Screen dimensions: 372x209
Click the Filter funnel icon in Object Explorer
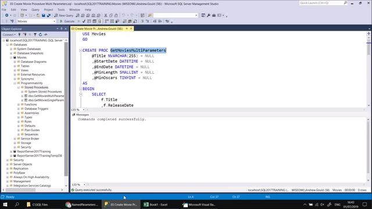(x=35, y=35)
